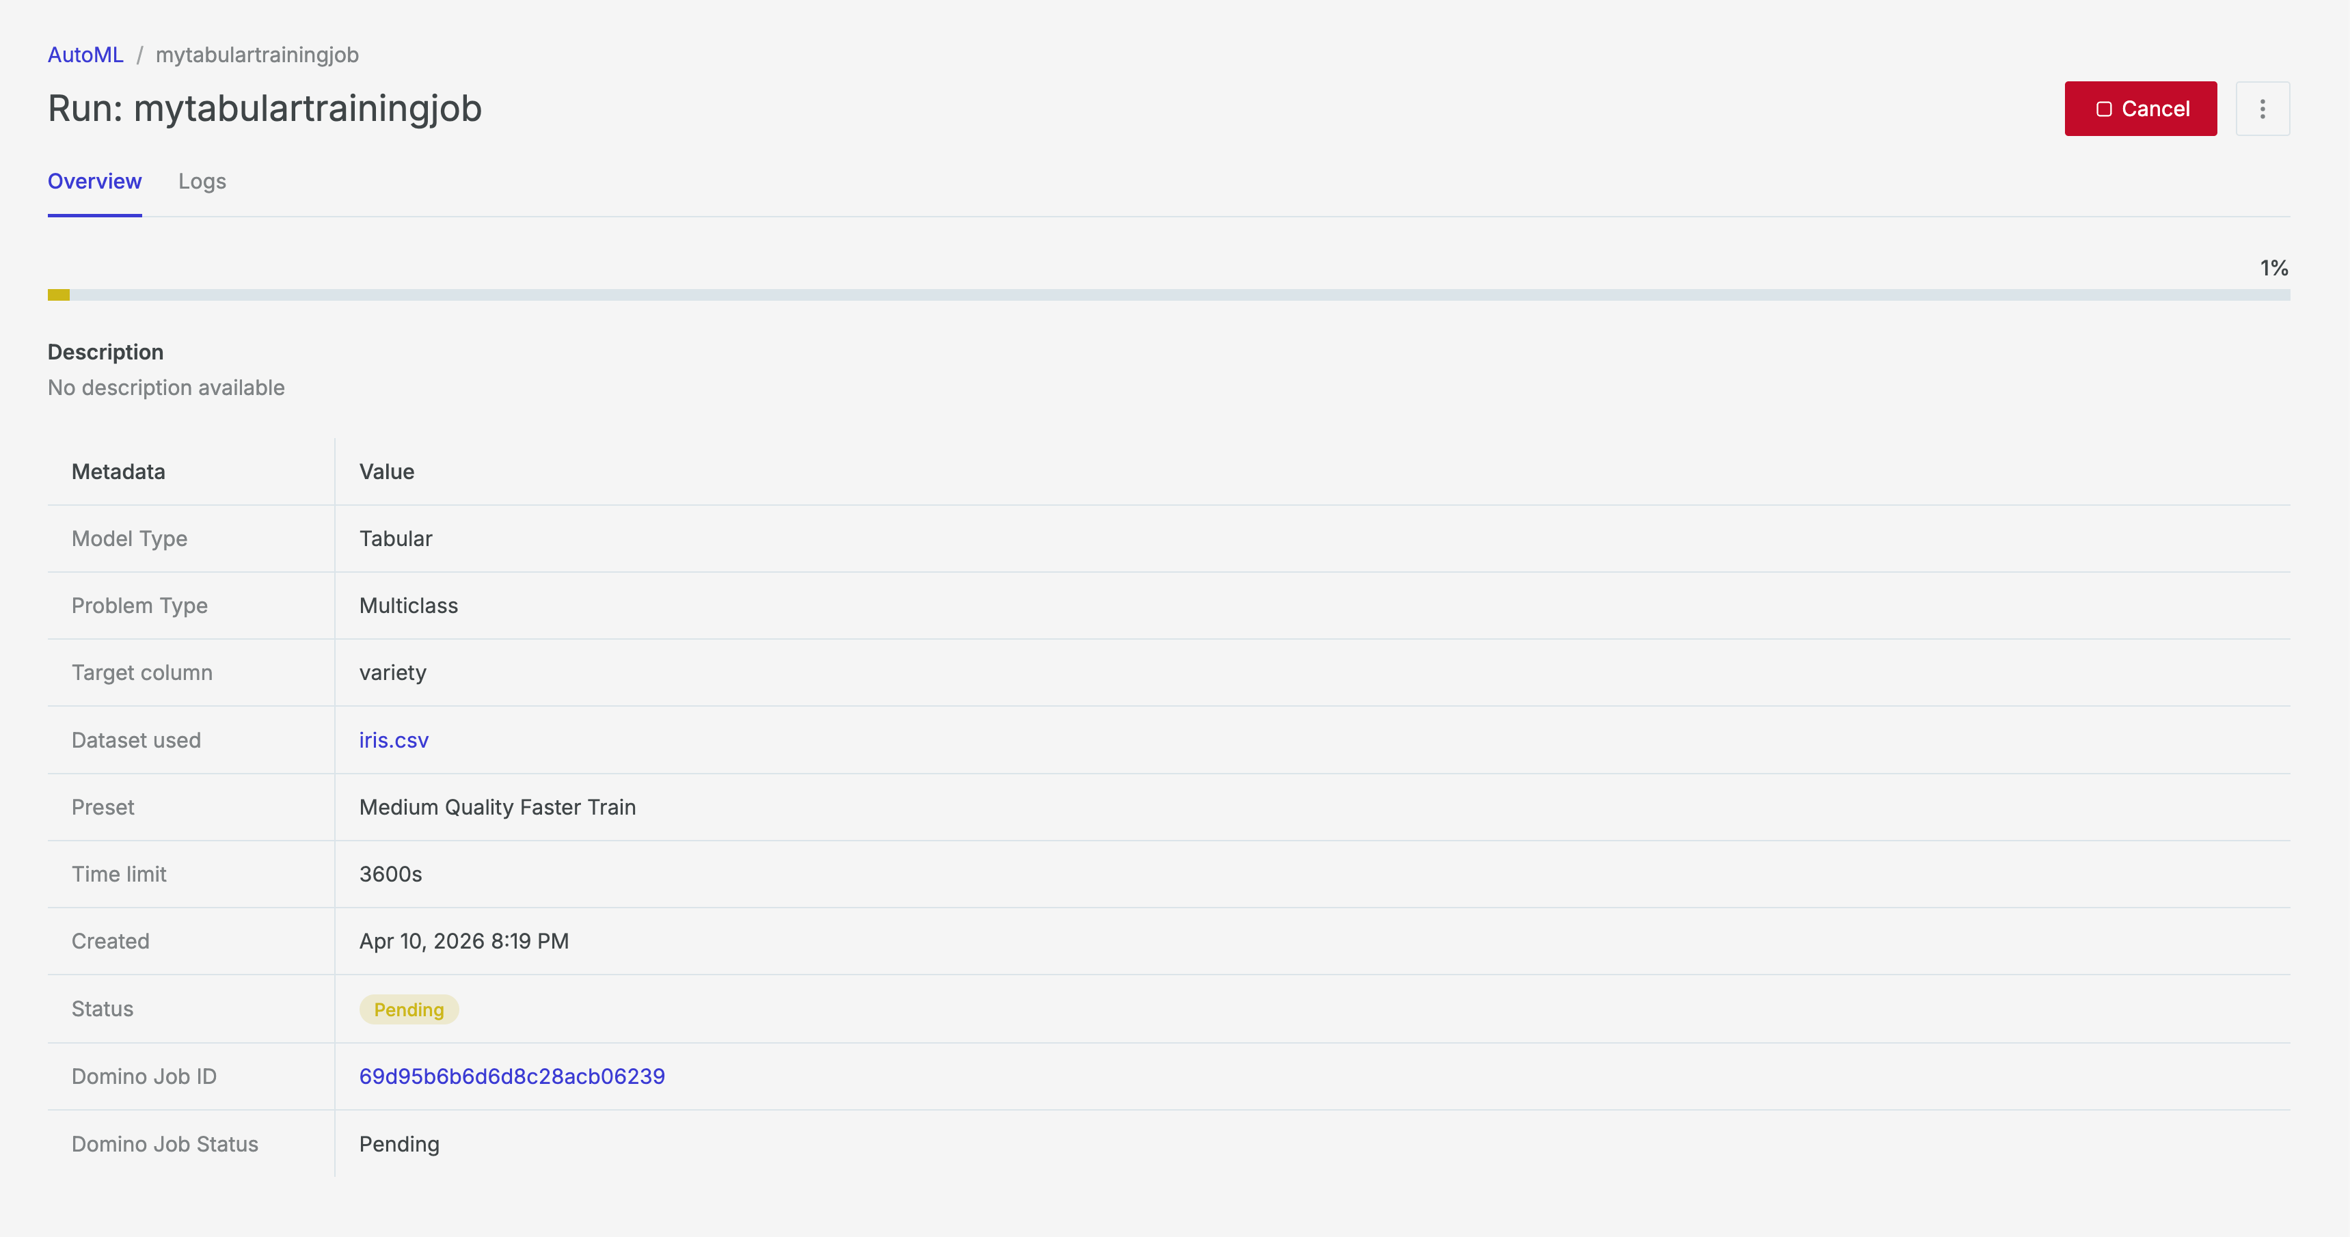
Task: Click 'Medium Quality Faster Train' value
Action: (x=498, y=807)
